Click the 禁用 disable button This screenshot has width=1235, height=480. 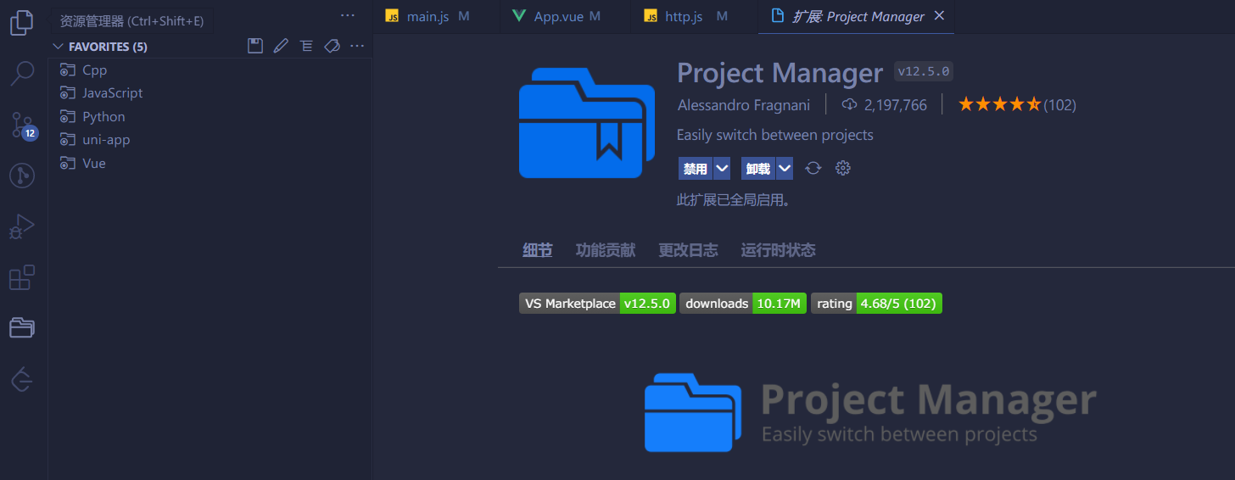point(696,169)
